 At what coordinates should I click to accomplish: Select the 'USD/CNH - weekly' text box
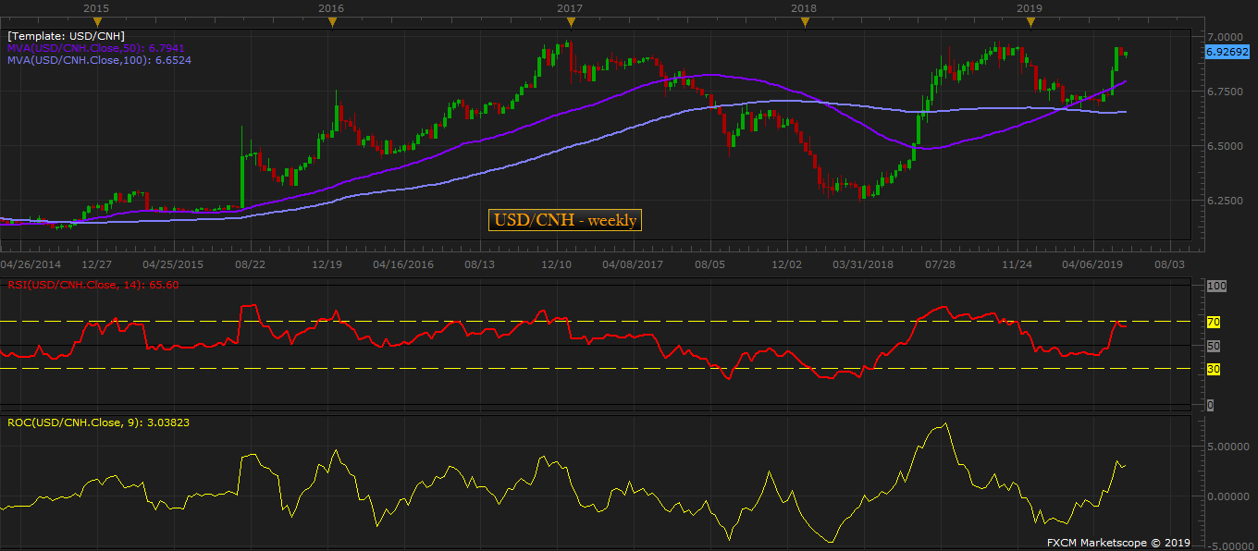[565, 220]
